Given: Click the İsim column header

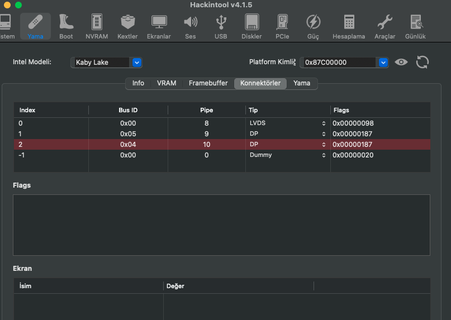Looking at the screenshot, I should pyautogui.click(x=89, y=286).
